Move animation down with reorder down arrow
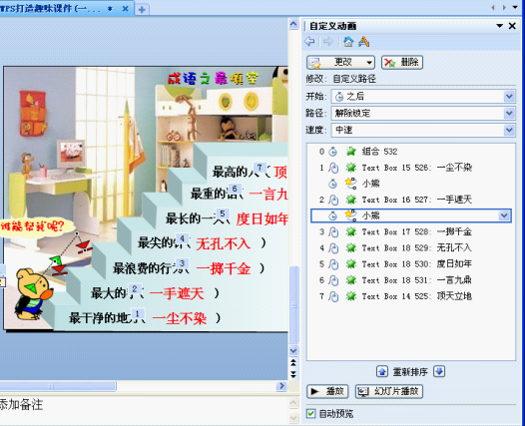Image resolution: width=525 pixels, height=426 pixels. point(439,371)
